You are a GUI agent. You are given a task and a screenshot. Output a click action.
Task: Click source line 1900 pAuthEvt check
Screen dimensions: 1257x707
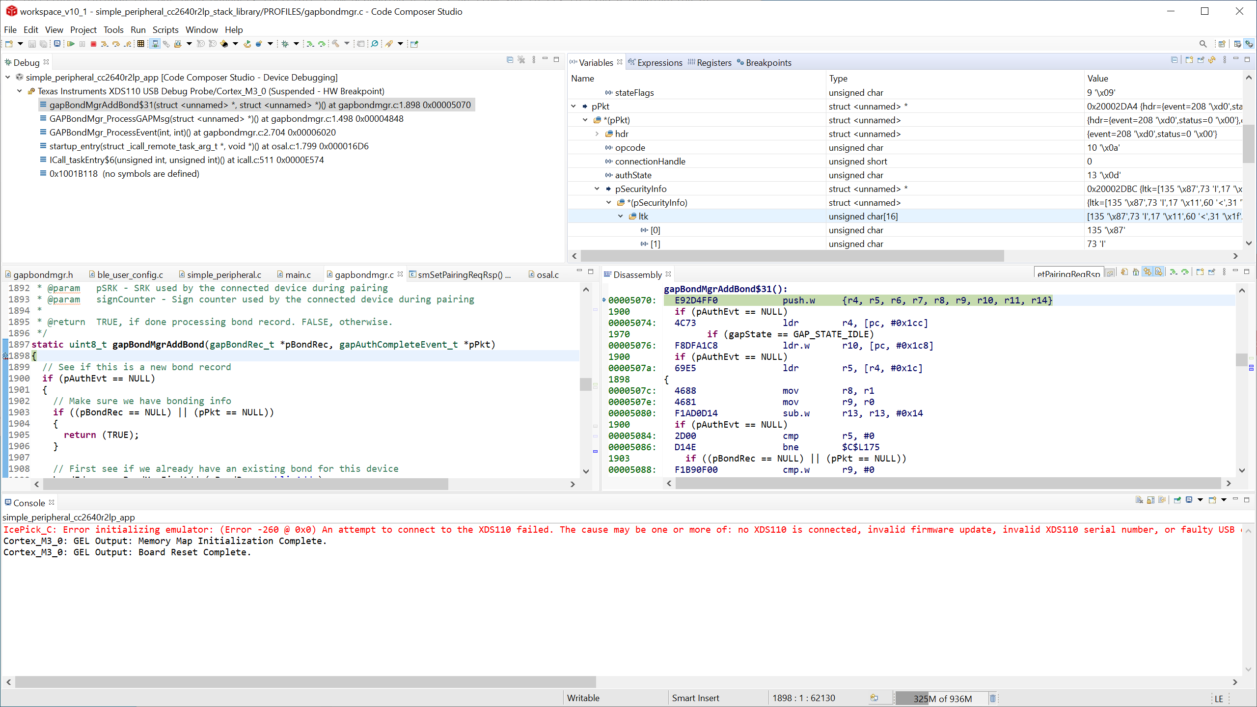pos(99,378)
